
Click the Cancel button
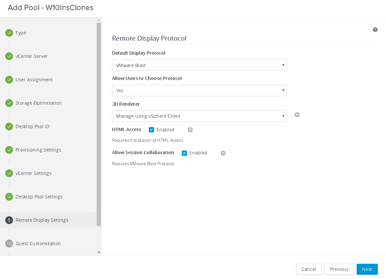click(309, 269)
